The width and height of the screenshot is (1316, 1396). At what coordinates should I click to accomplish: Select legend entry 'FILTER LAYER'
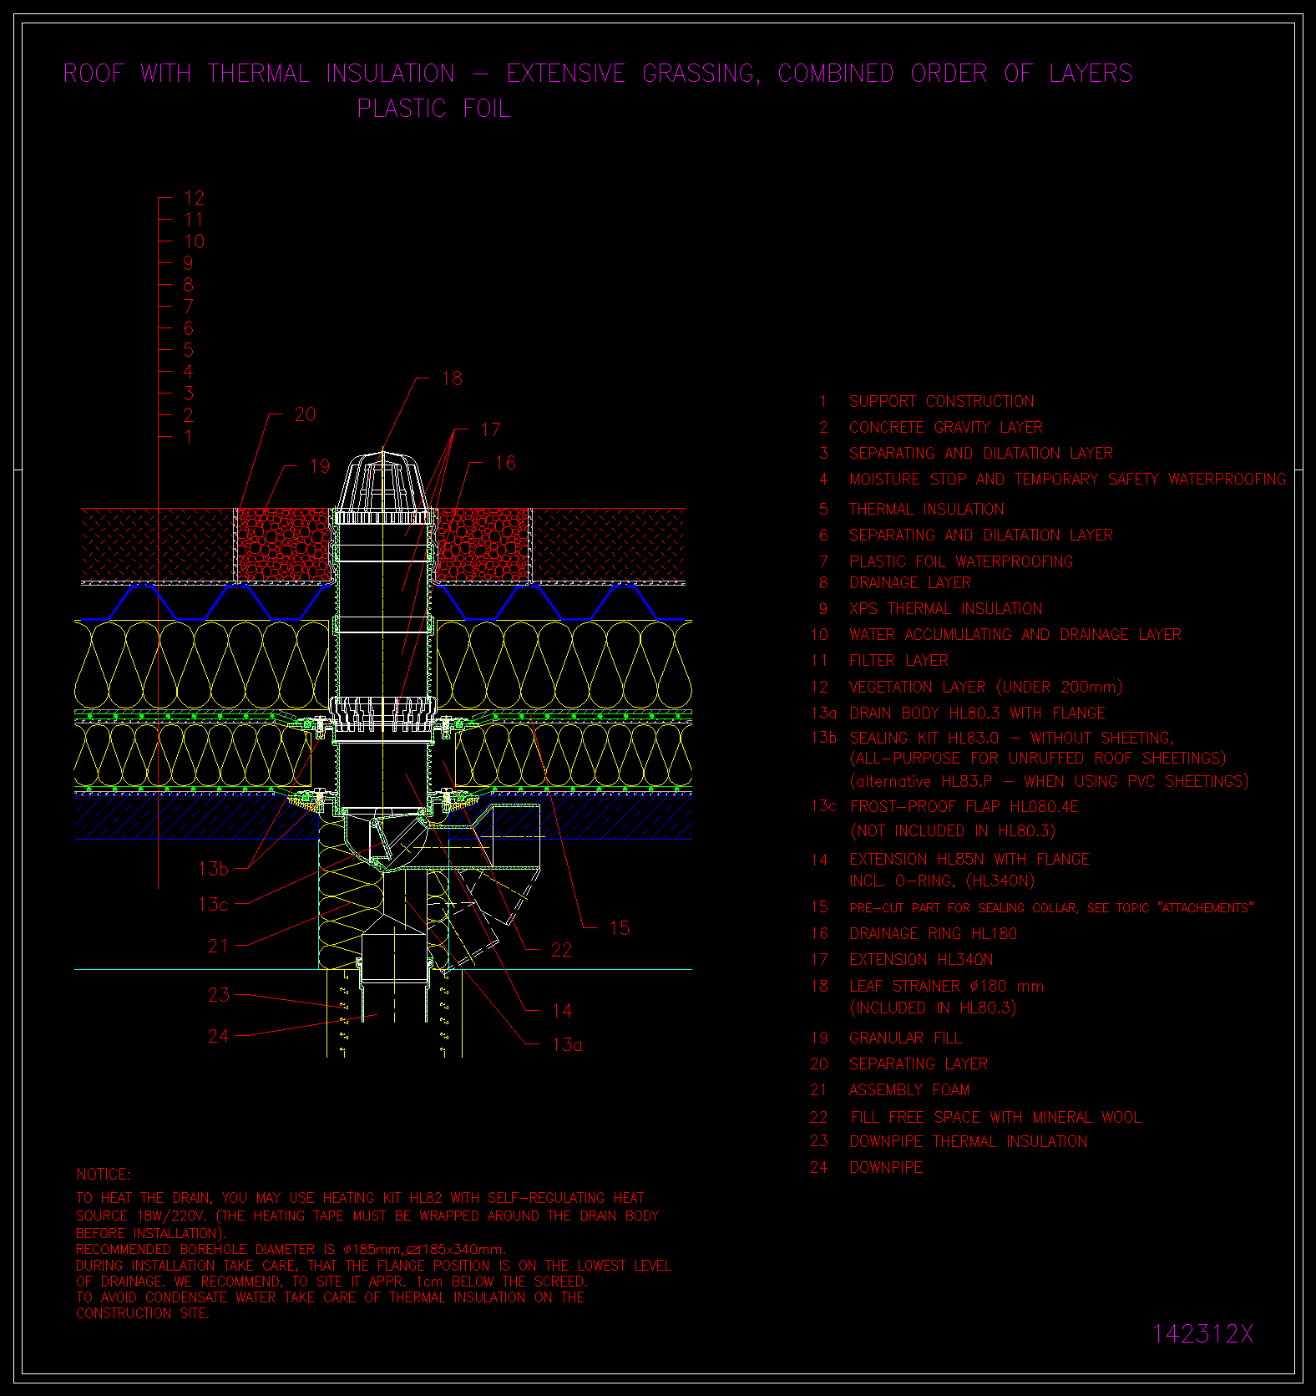(898, 661)
